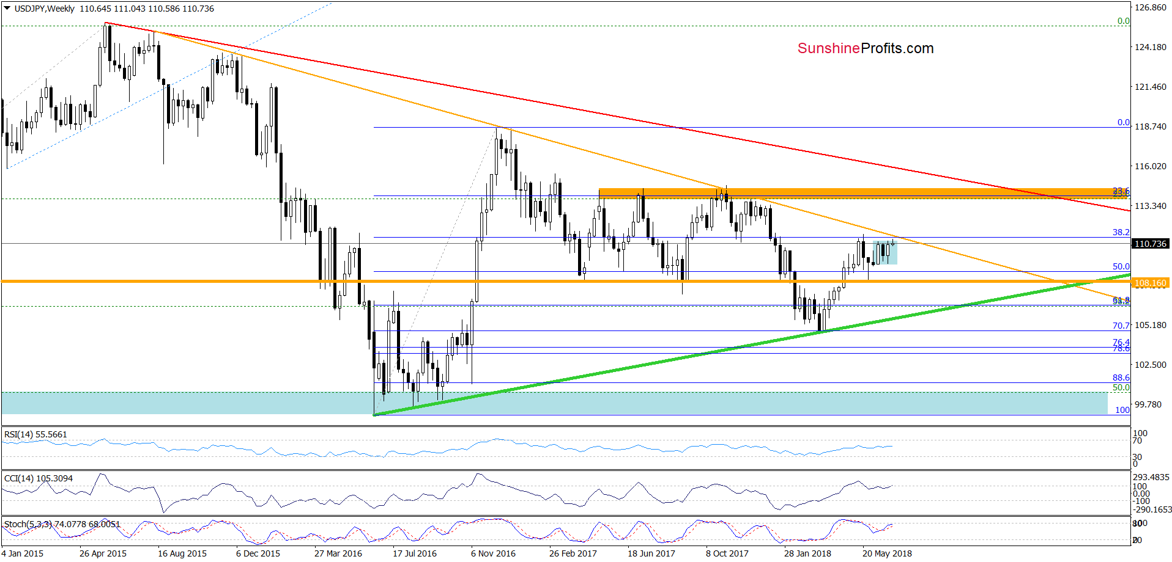Select the CCI scale value -290.1653
This screenshot has height=562, width=1172.
point(1152,509)
